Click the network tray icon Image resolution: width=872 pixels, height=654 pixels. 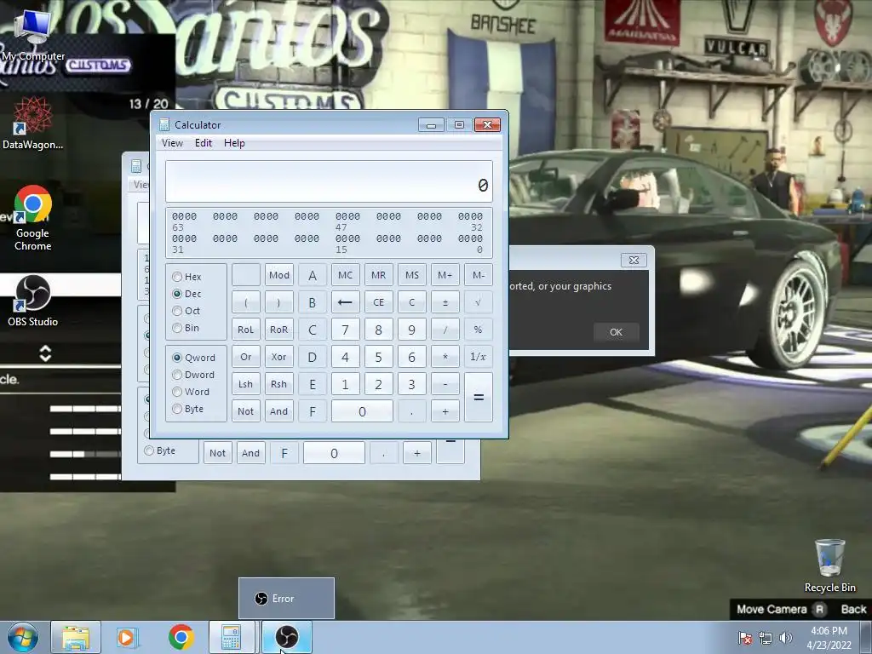pos(766,638)
